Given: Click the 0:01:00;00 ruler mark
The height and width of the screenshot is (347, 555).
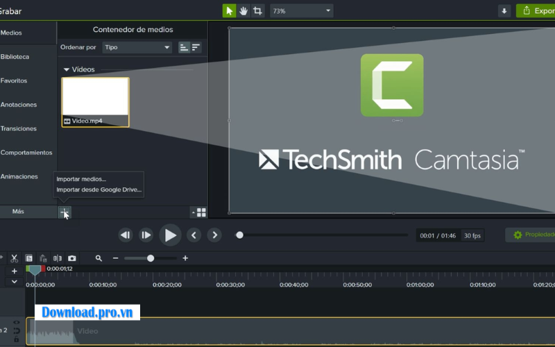Looking at the screenshot, I should 420,285.
